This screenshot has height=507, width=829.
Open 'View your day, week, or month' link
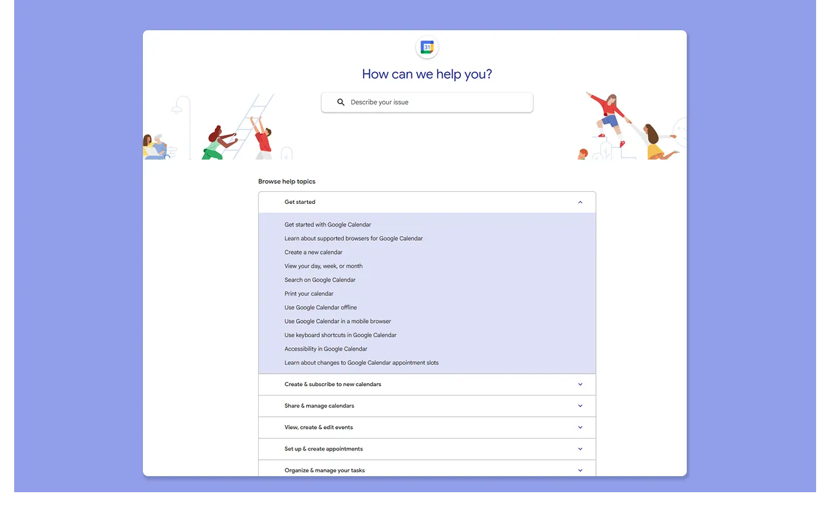(323, 266)
